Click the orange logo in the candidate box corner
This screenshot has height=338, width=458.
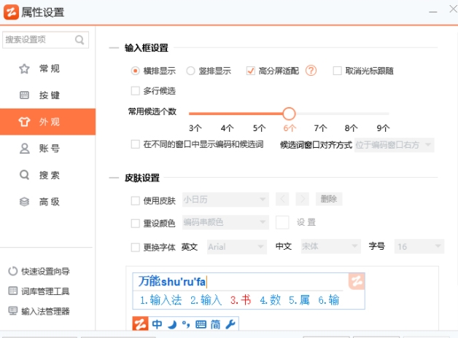(356, 281)
